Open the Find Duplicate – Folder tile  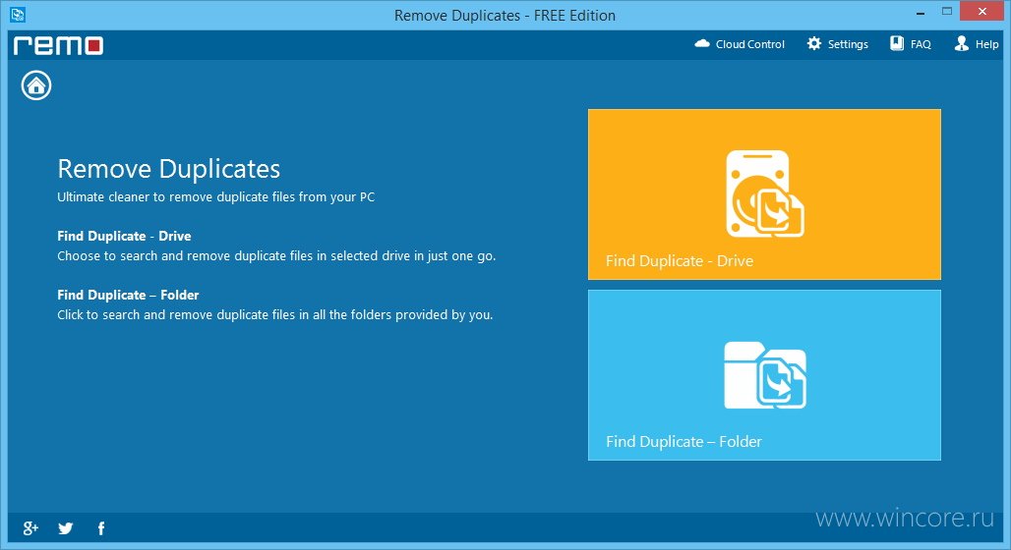point(764,375)
